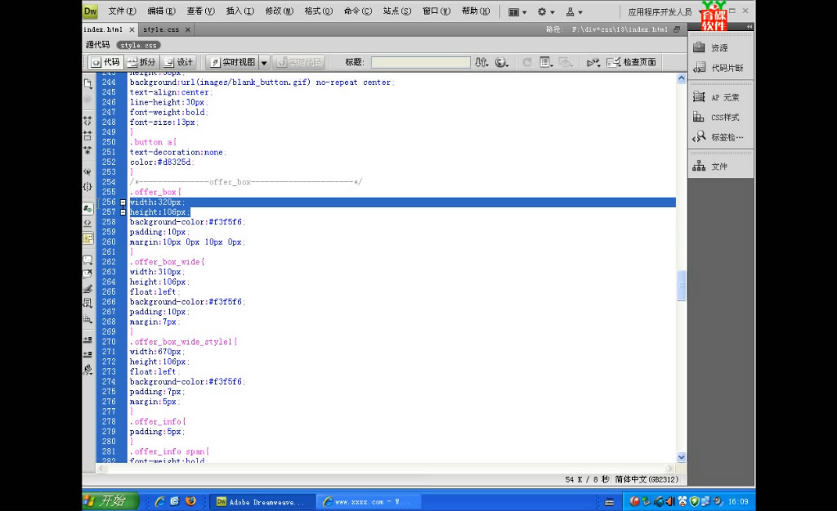Switch to Code view button

pos(105,62)
